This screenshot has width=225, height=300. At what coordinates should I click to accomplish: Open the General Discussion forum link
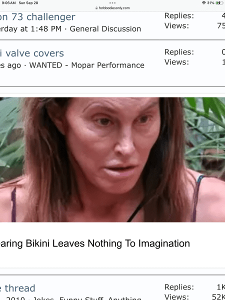pos(105,29)
